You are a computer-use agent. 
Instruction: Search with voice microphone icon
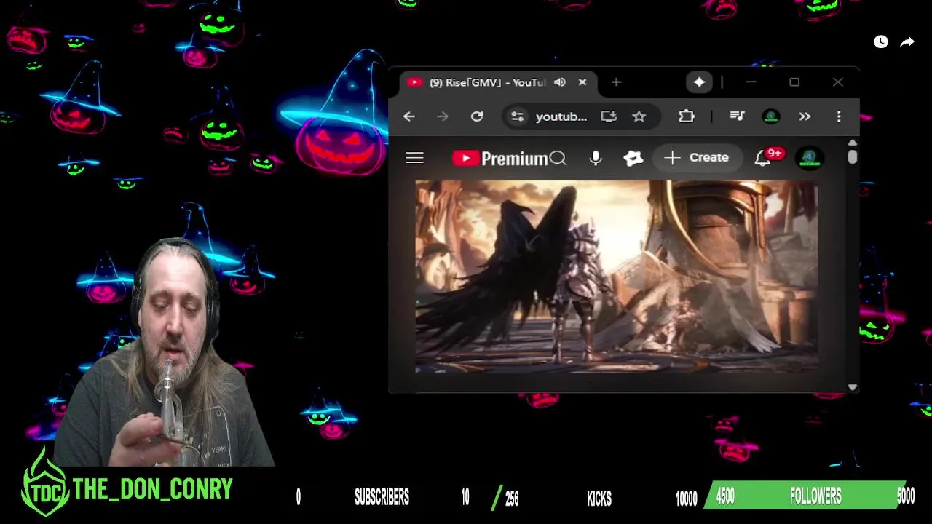(x=596, y=158)
